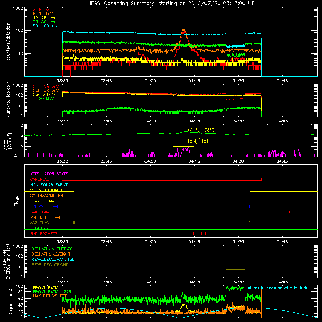Click the DECIMATION_ENERGY legend label
322x322 pixels.
coord(52,249)
